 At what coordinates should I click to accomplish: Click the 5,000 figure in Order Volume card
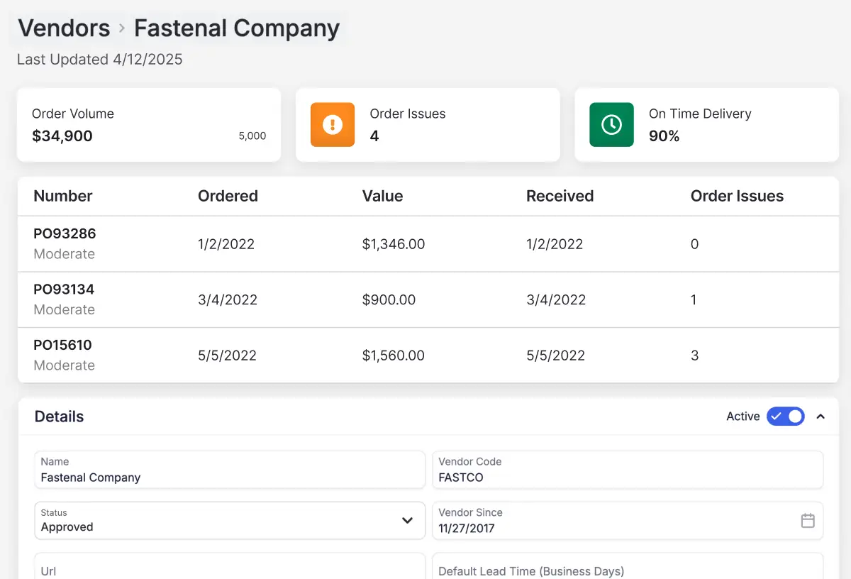252,136
